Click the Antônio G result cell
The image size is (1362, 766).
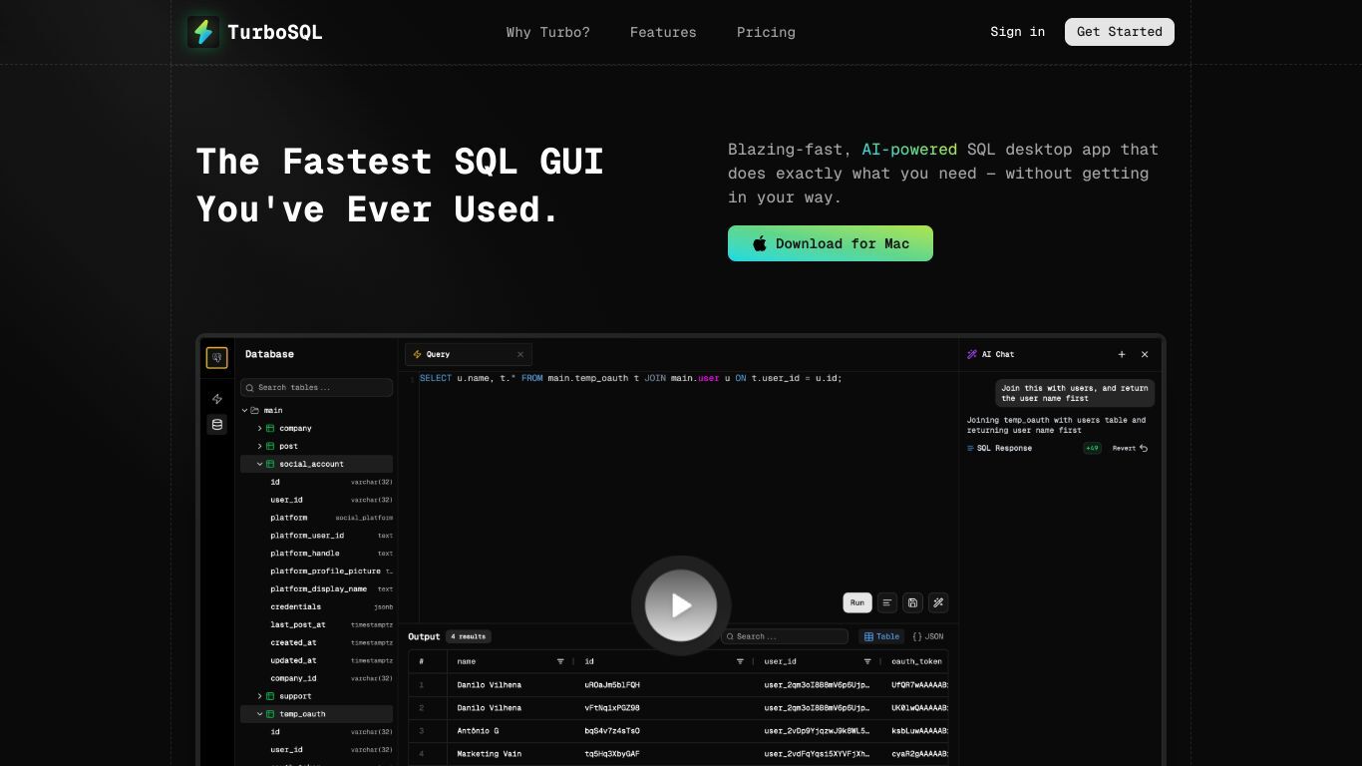[x=478, y=731]
